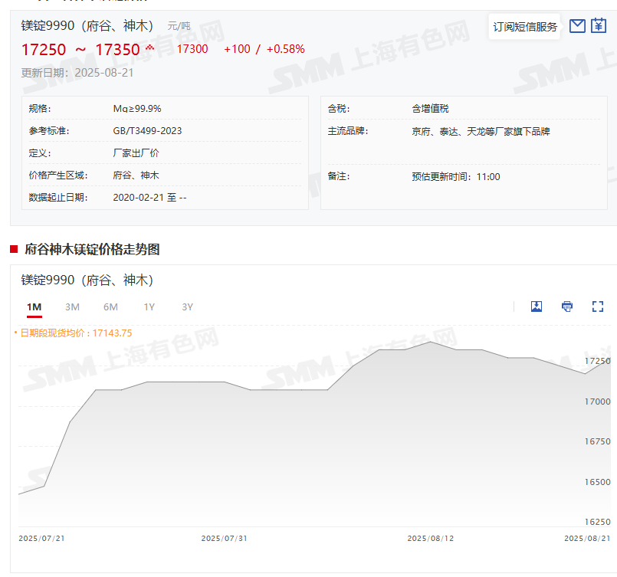Click the chart peak above 2025/08/12

[431, 343]
